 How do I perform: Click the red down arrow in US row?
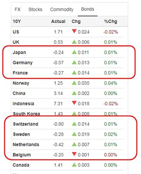[x=74, y=32]
